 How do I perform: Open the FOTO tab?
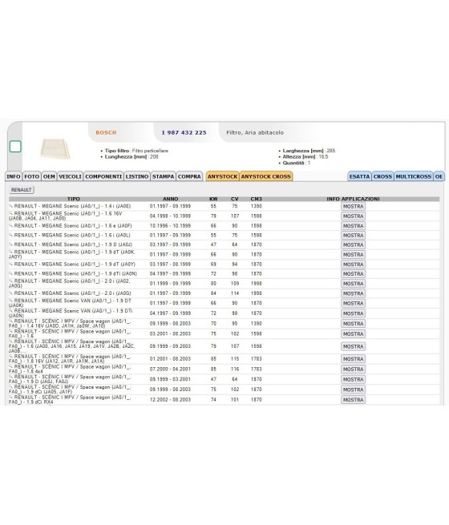32,176
